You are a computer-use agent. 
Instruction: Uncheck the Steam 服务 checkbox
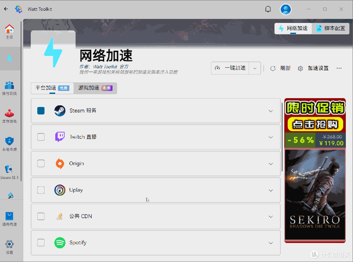pos(41,111)
